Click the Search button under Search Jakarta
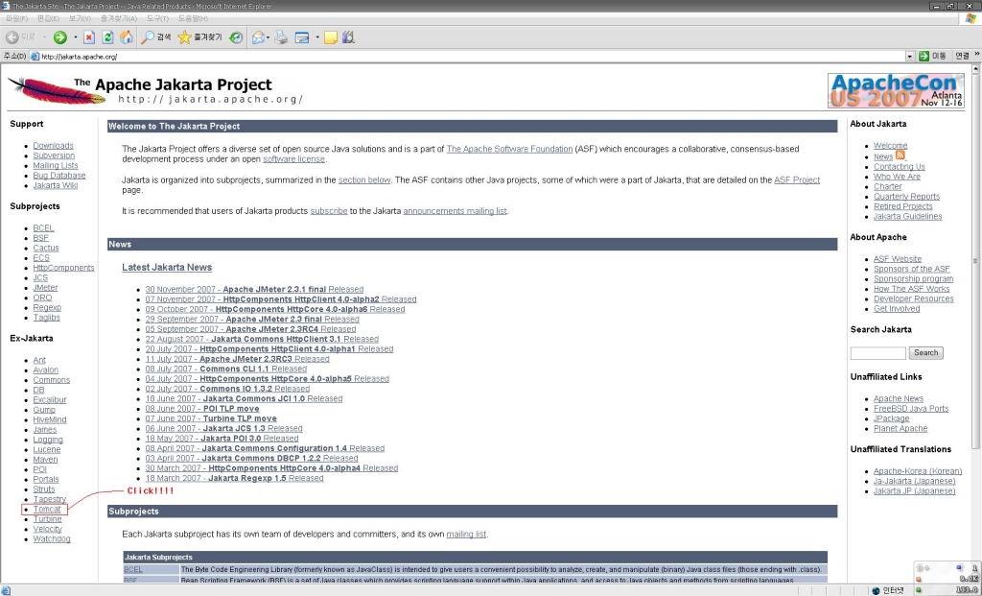The width and height of the screenshot is (982, 596). pos(925,353)
